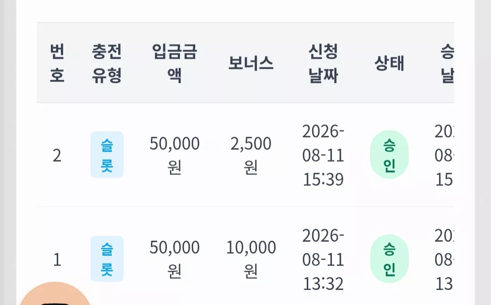Select the 승인 status badge in row 2

point(389,154)
